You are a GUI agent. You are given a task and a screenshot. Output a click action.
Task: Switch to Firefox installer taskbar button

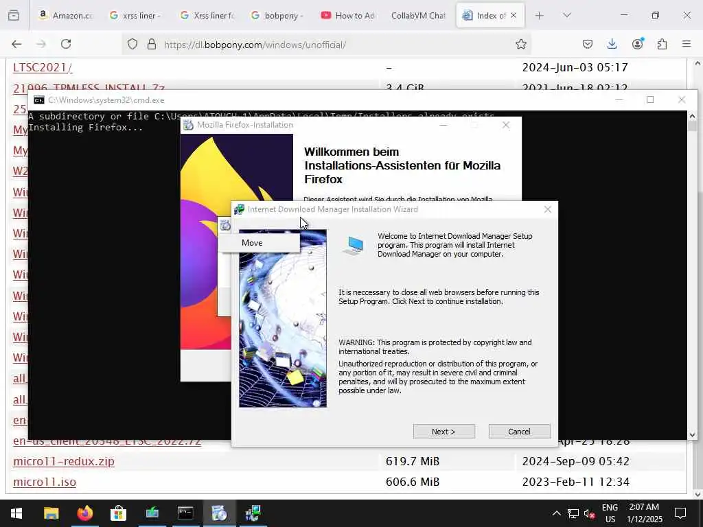[219, 513]
